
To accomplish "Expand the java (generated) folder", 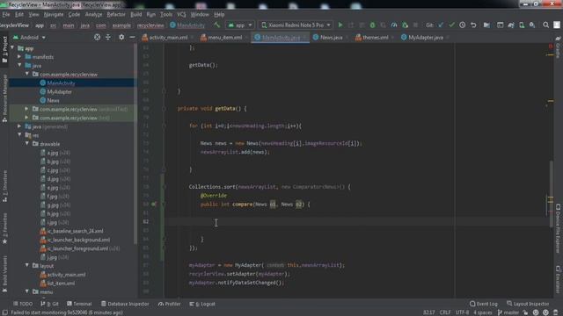I will 19,126.
